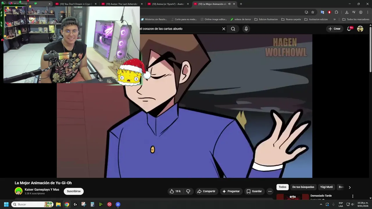The image size is (372, 209).
Task: Open ilustracion edicion bookmark folder
Action: coord(316,19)
